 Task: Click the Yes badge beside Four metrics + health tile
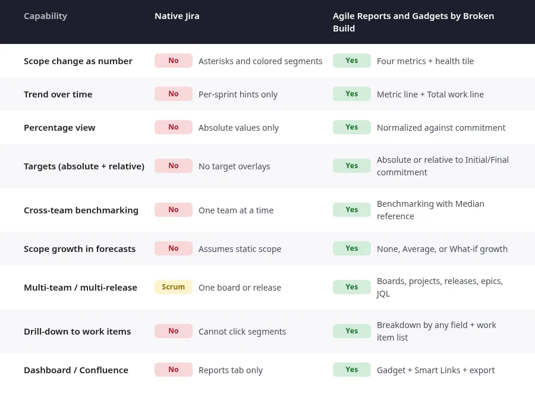(352, 61)
